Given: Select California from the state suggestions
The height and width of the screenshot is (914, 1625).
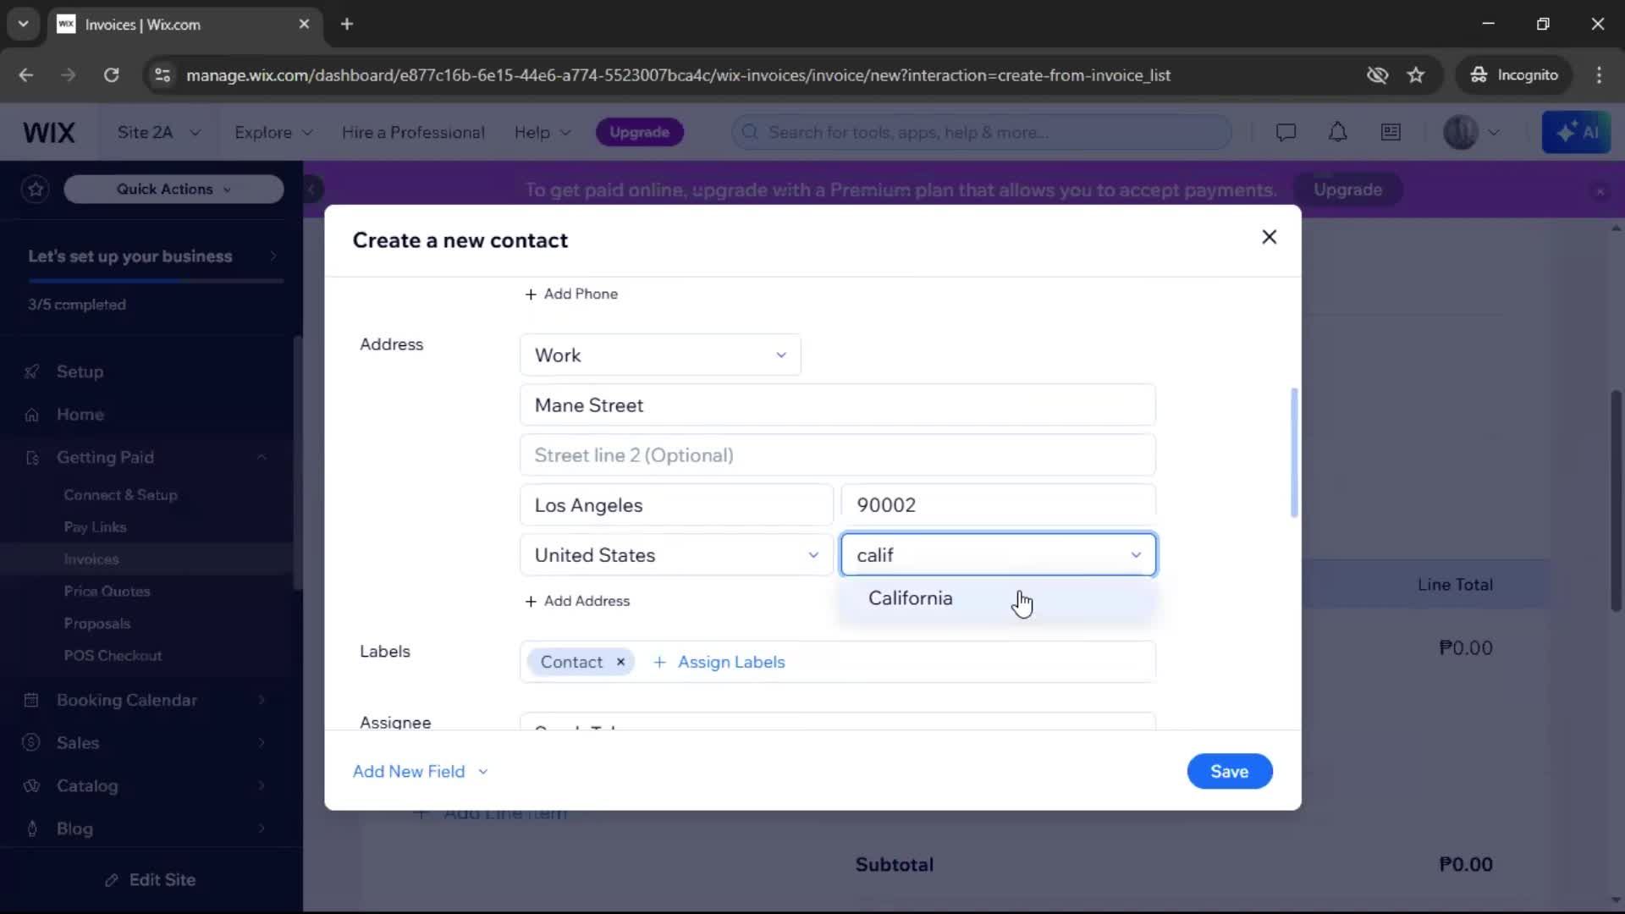Looking at the screenshot, I should pyautogui.click(x=996, y=598).
